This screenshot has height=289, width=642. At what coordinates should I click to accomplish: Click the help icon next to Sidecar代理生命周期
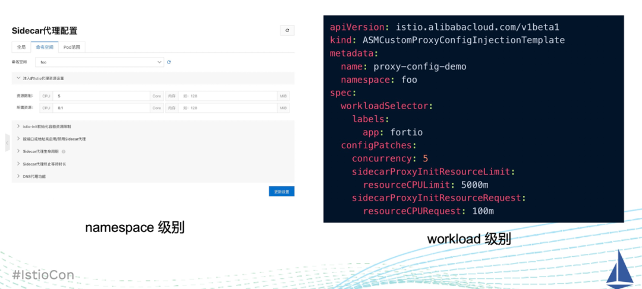pos(64,151)
